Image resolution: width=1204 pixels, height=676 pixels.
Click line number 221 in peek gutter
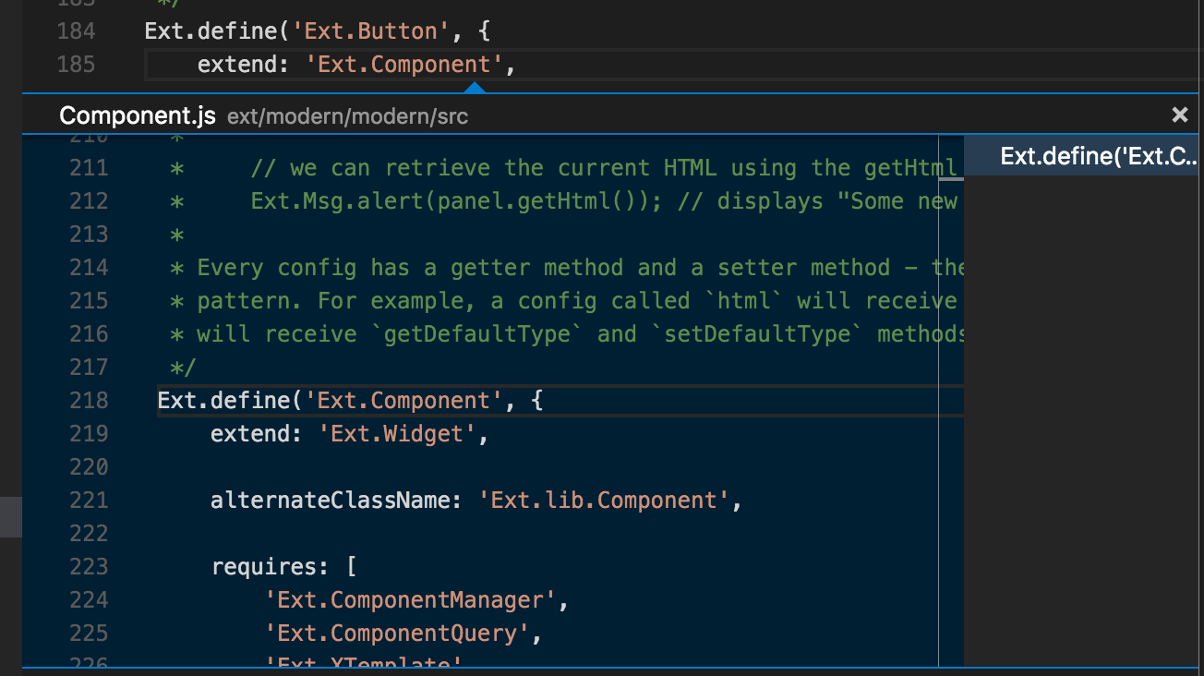89,501
